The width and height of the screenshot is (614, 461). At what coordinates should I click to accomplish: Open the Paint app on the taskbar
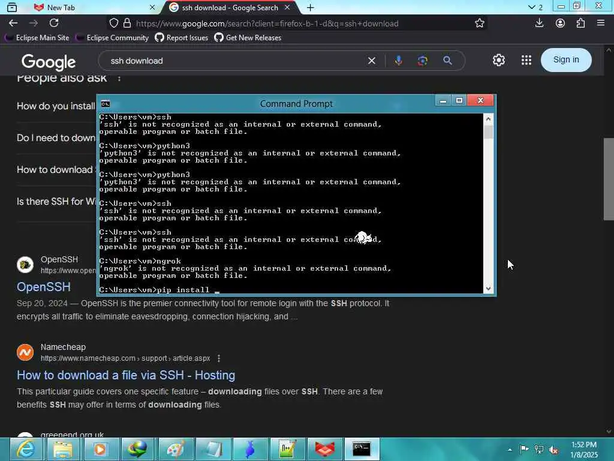175,449
